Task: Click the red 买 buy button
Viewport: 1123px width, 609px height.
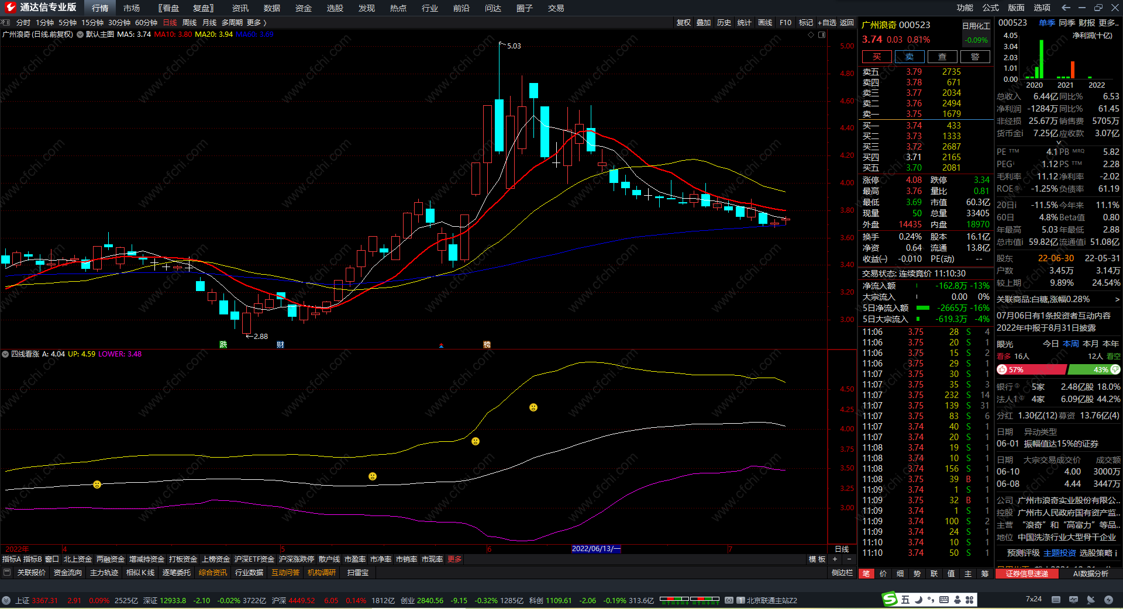Action: 877,57
